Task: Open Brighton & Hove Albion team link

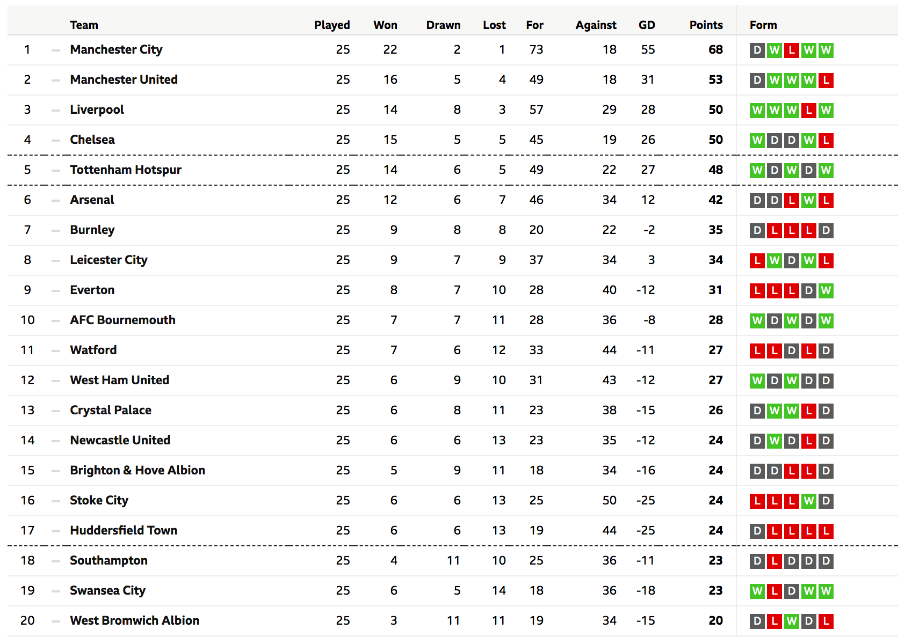Action: [x=137, y=471]
